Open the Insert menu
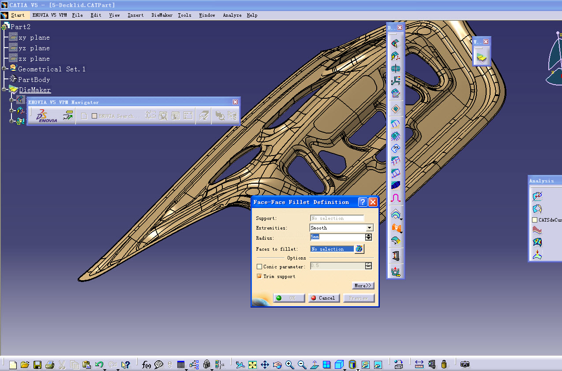The height and width of the screenshot is (371, 562). [x=135, y=15]
